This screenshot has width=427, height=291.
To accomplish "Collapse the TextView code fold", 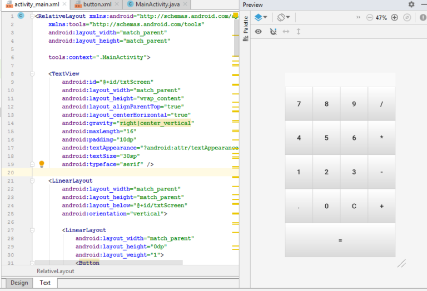I will click(x=32, y=73).
